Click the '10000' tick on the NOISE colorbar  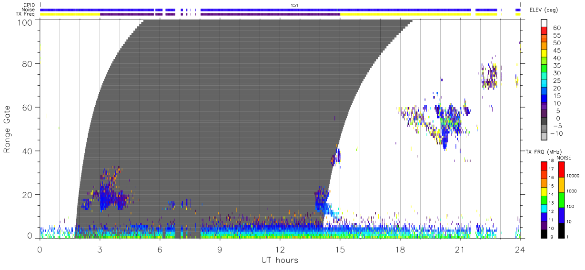point(574,176)
